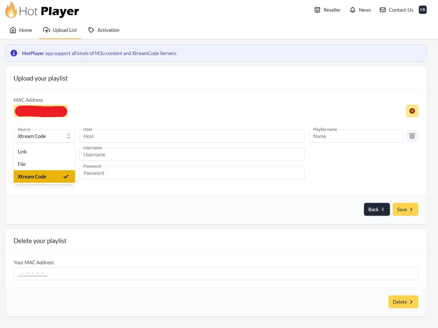Open News via the bell icon
438x328 pixels.
(352, 10)
